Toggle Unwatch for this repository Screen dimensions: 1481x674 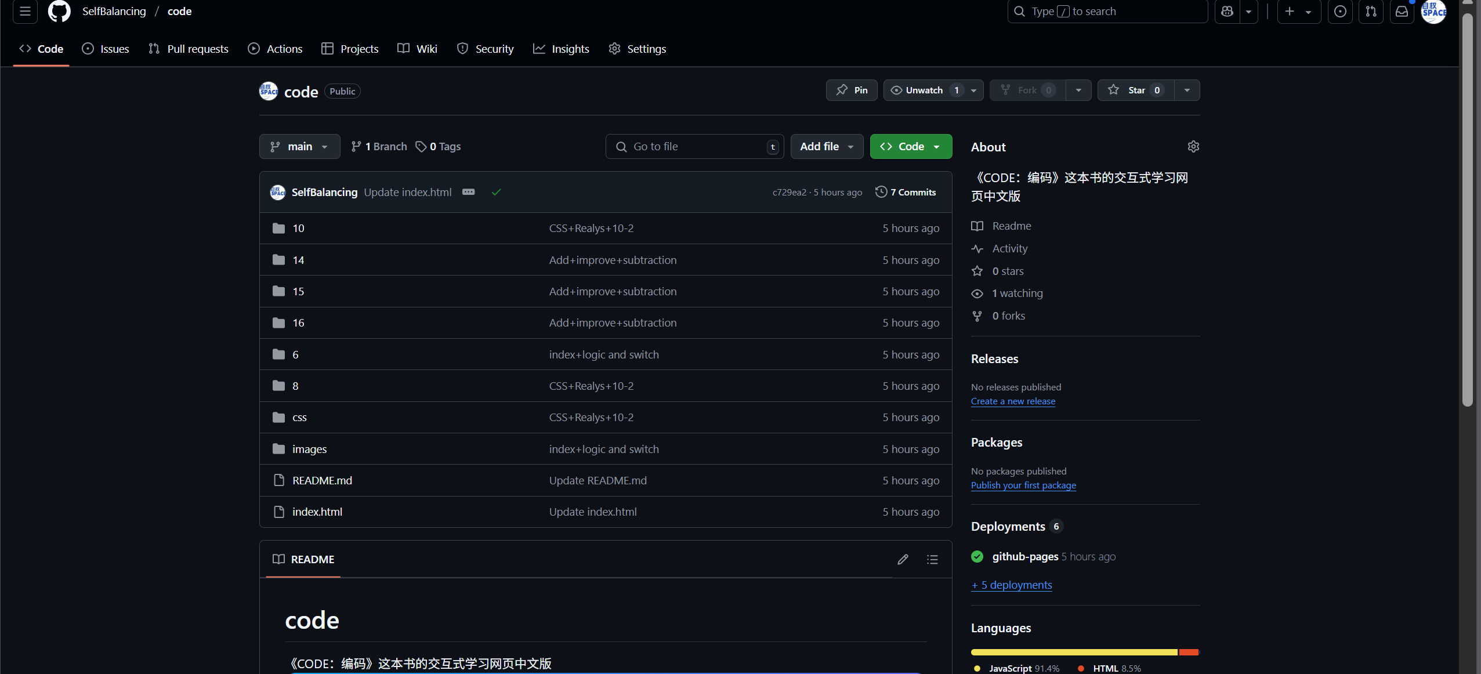click(924, 90)
